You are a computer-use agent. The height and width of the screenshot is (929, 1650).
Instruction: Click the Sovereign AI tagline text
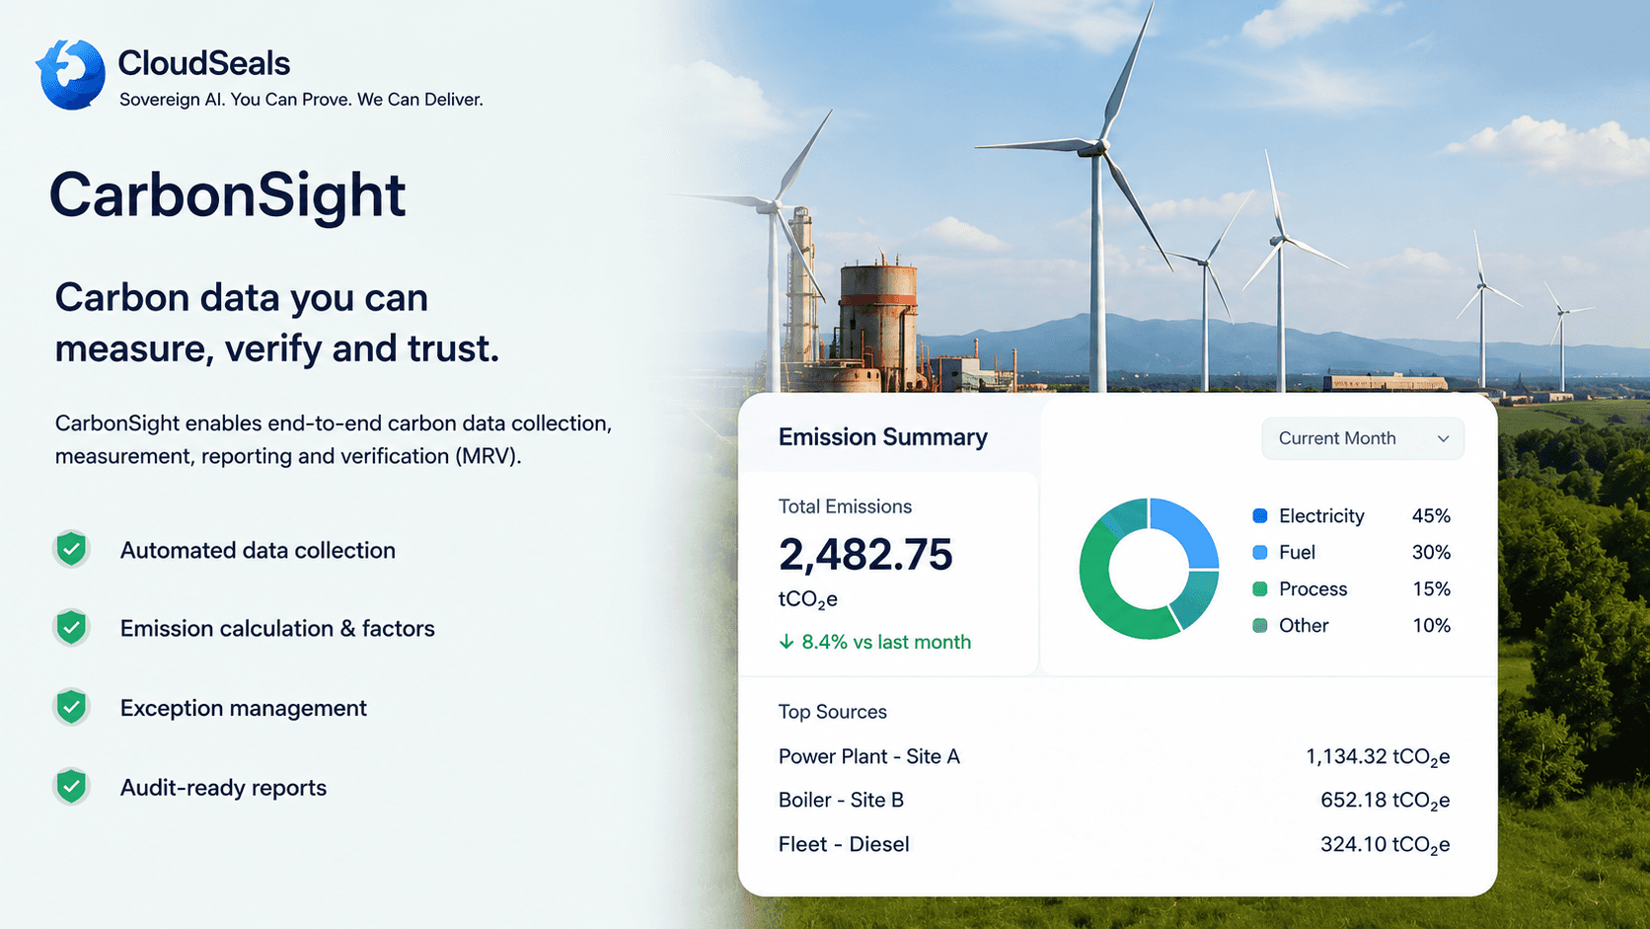(x=301, y=100)
